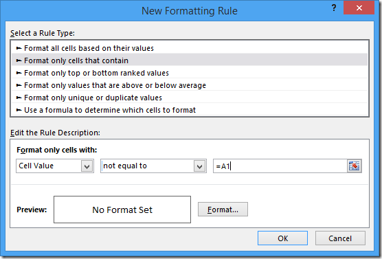
Task: Open the dialog help question mark
Action: pyautogui.click(x=334, y=8)
